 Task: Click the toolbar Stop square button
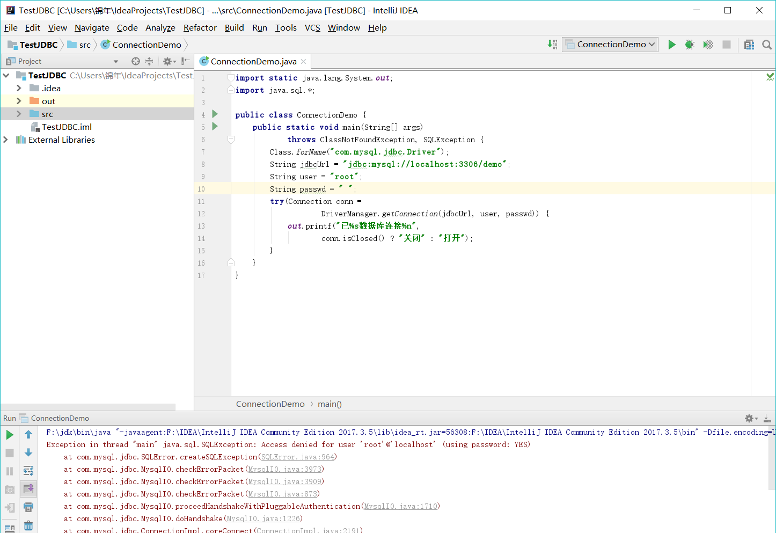coord(727,45)
